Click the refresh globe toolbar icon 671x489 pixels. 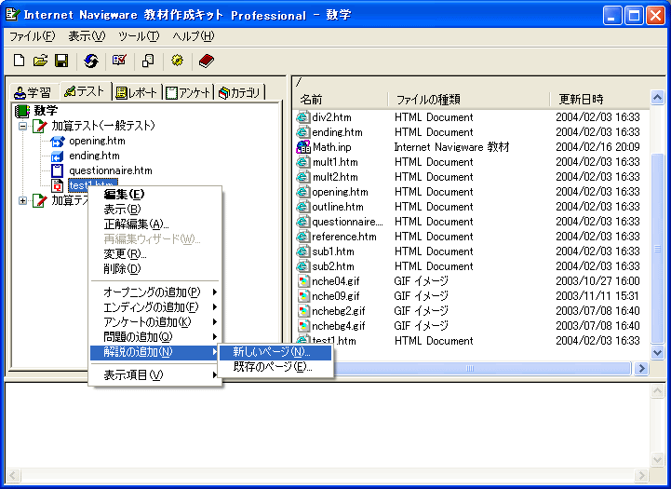point(90,61)
